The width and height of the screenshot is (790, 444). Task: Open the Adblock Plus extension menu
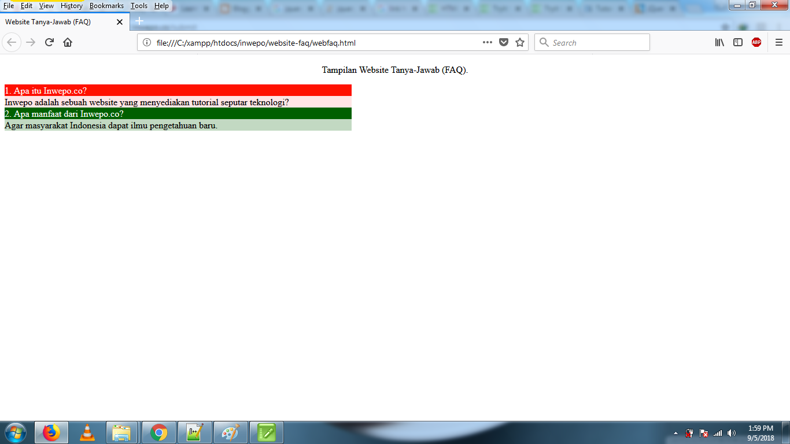[x=756, y=42]
